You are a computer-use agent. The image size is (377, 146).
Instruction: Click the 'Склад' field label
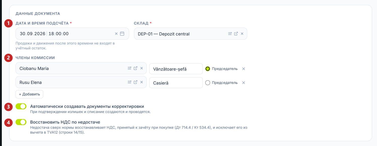(141, 23)
